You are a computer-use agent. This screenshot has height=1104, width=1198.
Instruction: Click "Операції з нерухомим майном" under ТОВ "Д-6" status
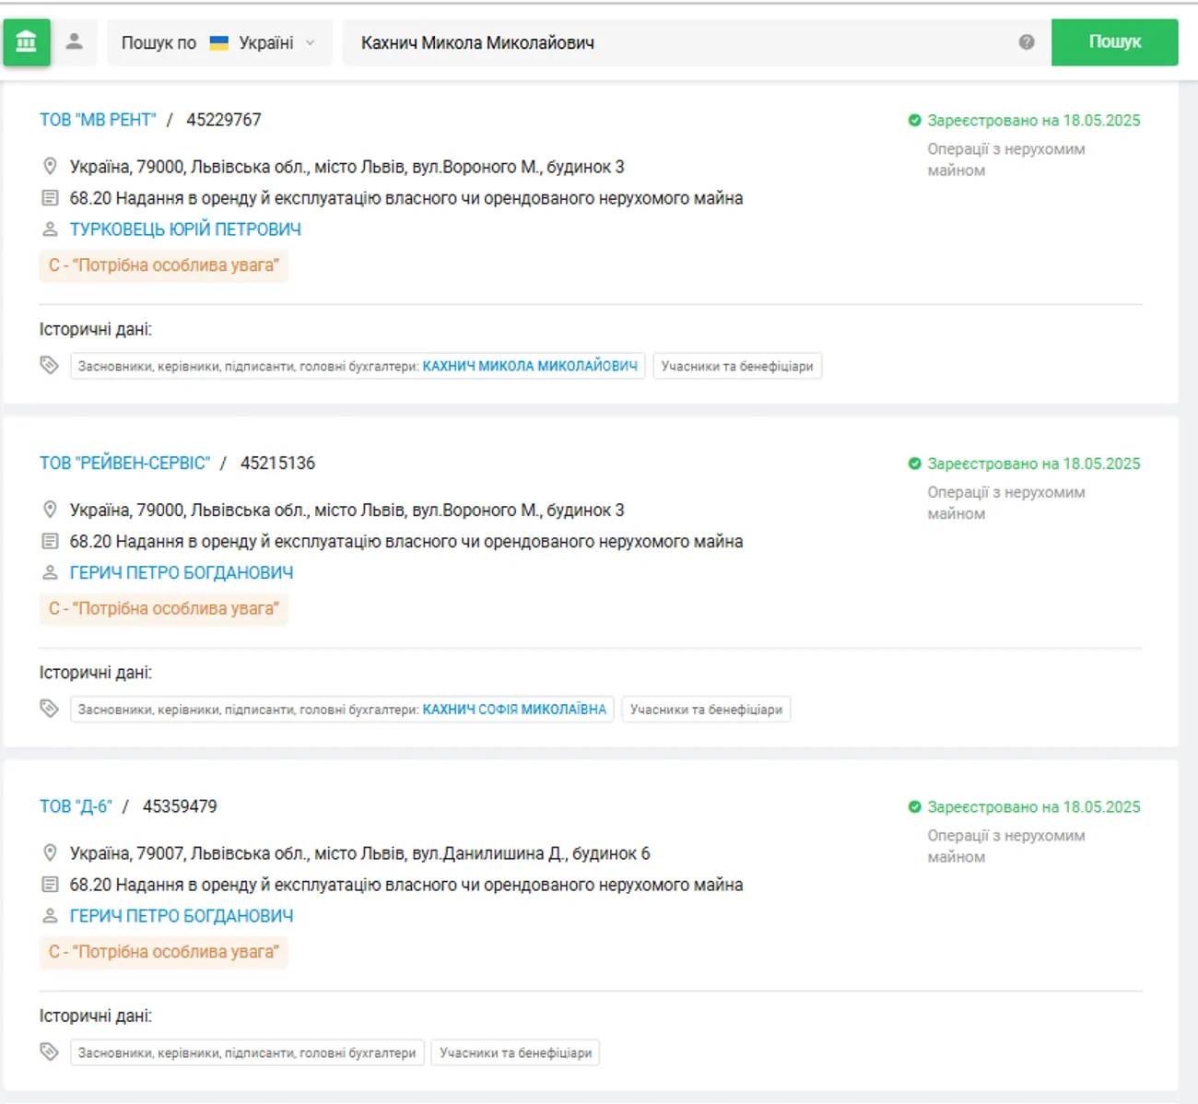(1006, 846)
